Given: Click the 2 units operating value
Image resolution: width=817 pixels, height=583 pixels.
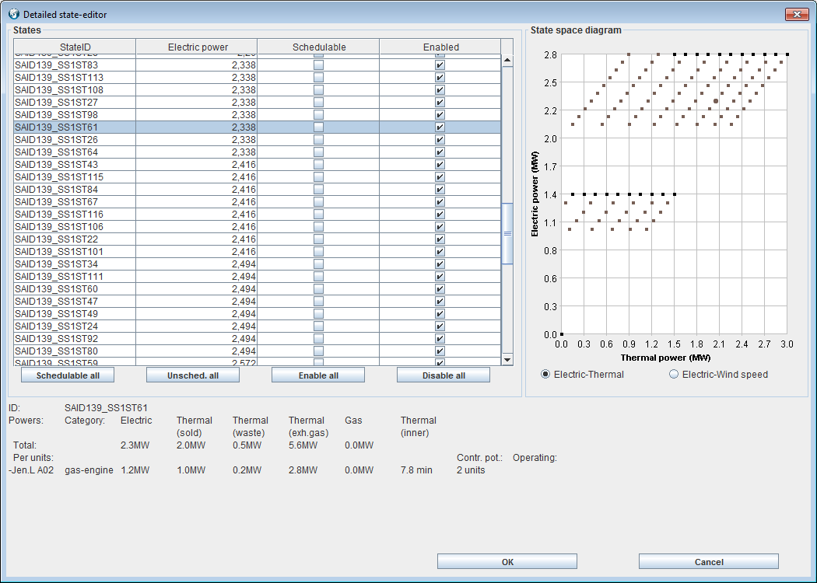Looking at the screenshot, I should [x=471, y=470].
